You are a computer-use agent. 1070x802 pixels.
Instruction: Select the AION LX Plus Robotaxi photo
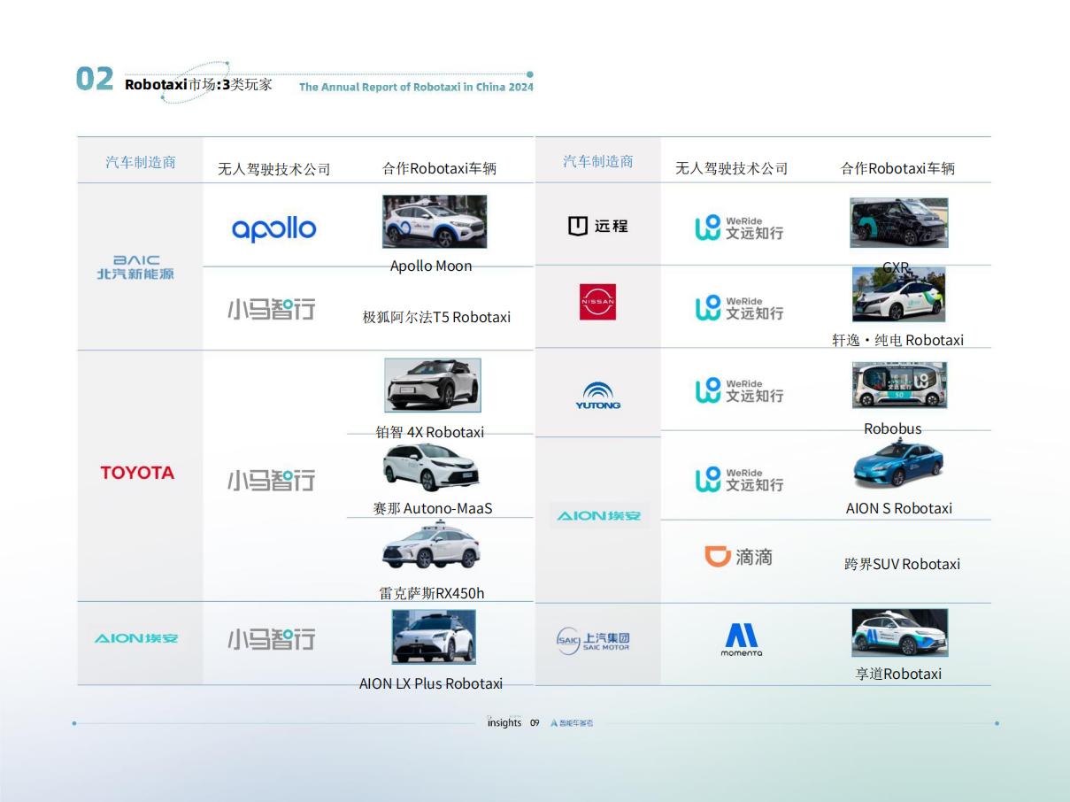434,636
